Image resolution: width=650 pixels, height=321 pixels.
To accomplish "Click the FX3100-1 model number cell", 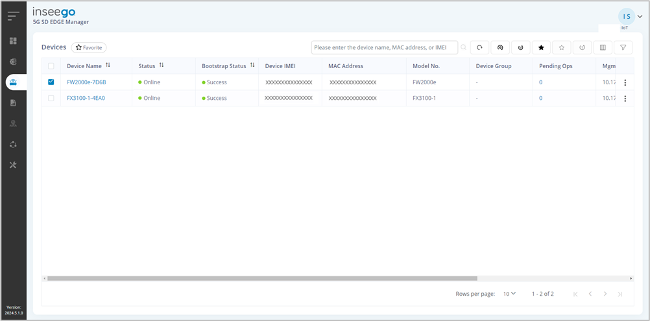I will pos(424,98).
